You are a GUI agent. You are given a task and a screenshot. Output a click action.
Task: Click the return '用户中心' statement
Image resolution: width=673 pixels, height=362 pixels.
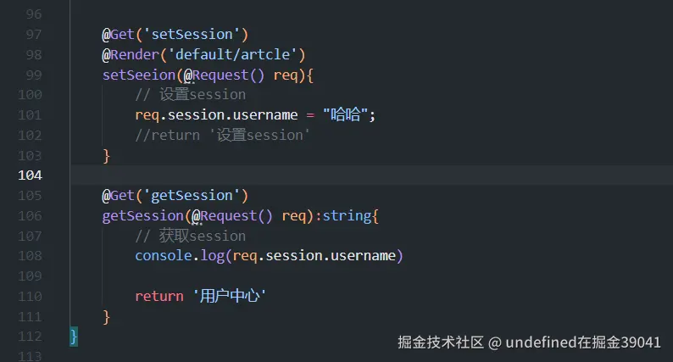pyautogui.click(x=200, y=296)
